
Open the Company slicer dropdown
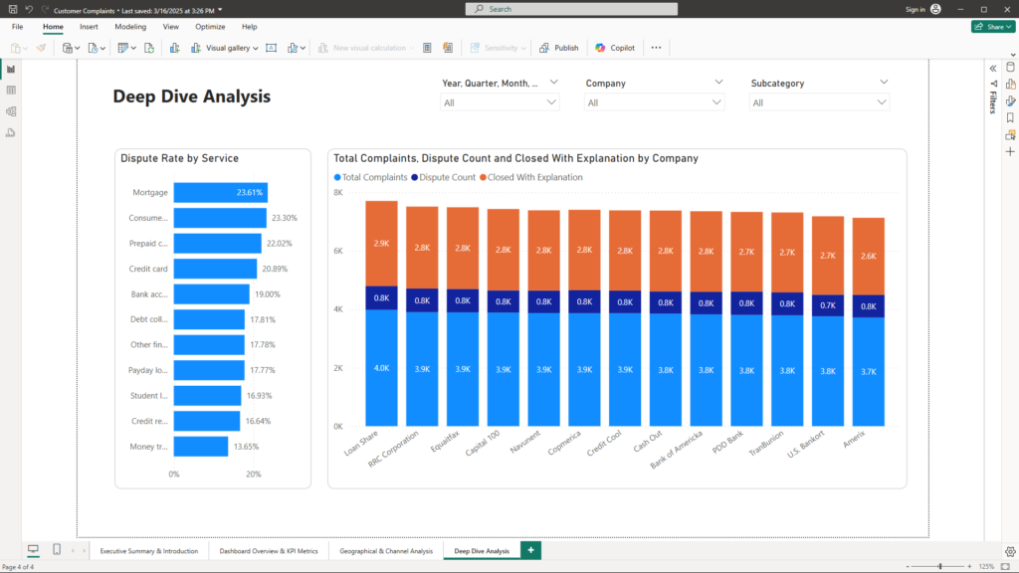(655, 102)
